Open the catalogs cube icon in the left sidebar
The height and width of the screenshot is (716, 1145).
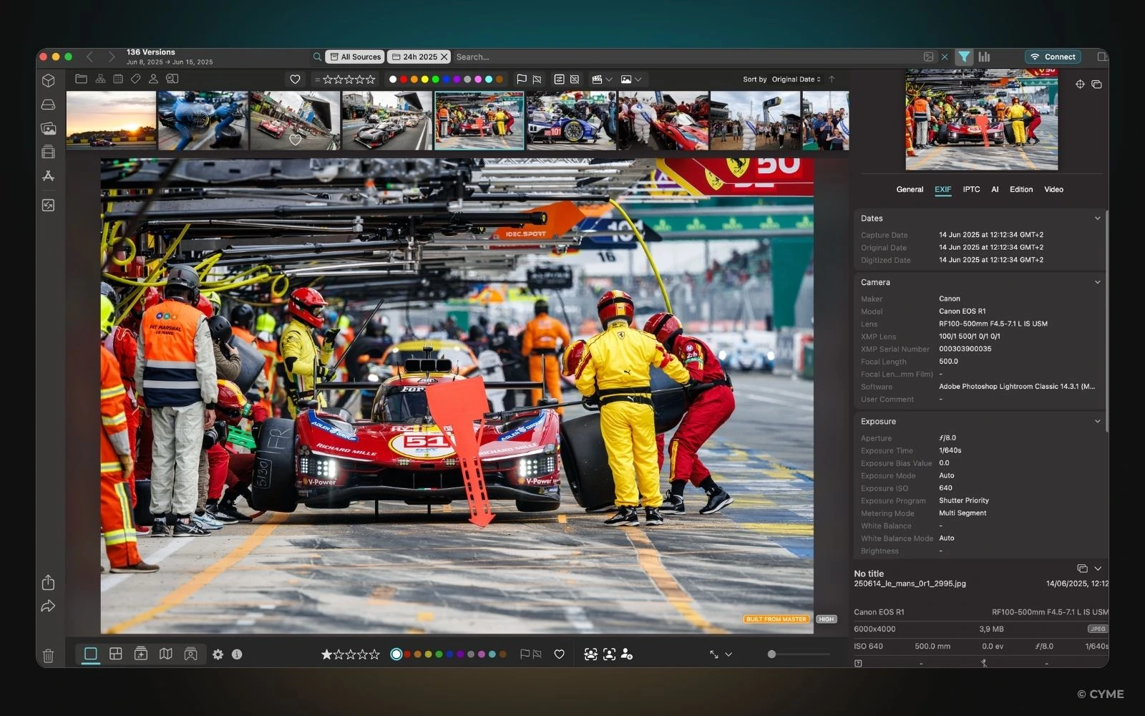point(48,80)
